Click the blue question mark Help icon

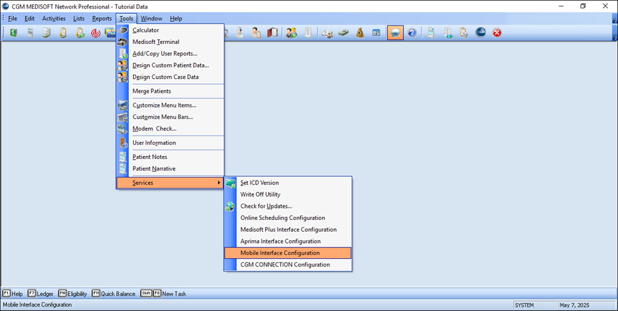coord(412,33)
